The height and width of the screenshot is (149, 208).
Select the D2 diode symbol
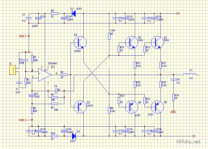tap(73, 136)
